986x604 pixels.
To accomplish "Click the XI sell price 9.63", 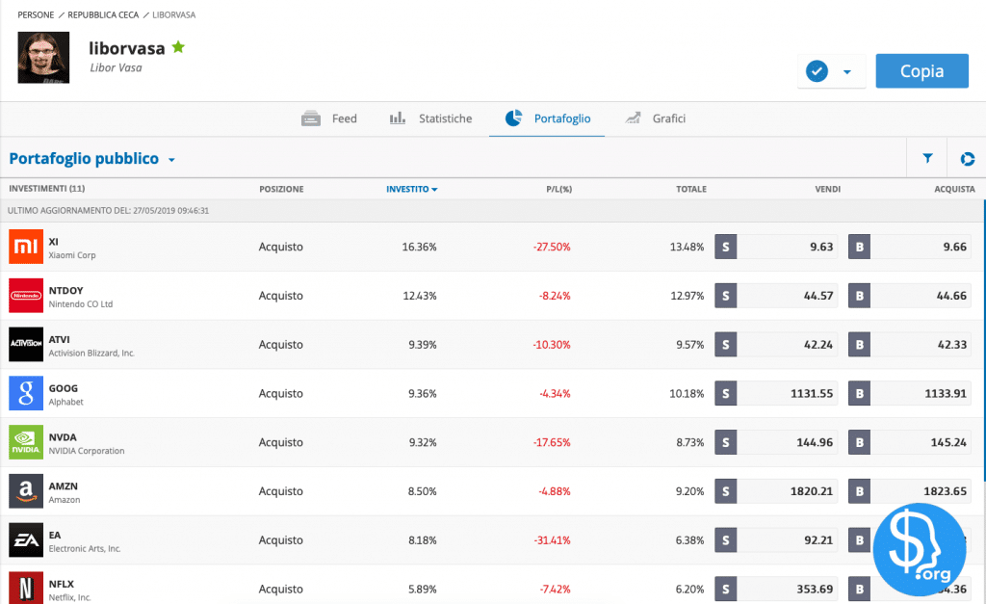I will pyautogui.click(x=821, y=247).
